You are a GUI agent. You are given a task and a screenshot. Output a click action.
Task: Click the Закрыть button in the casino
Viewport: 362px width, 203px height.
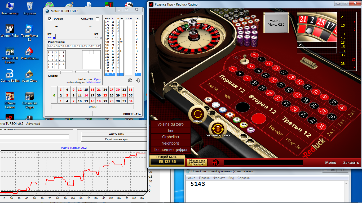coord(351,163)
